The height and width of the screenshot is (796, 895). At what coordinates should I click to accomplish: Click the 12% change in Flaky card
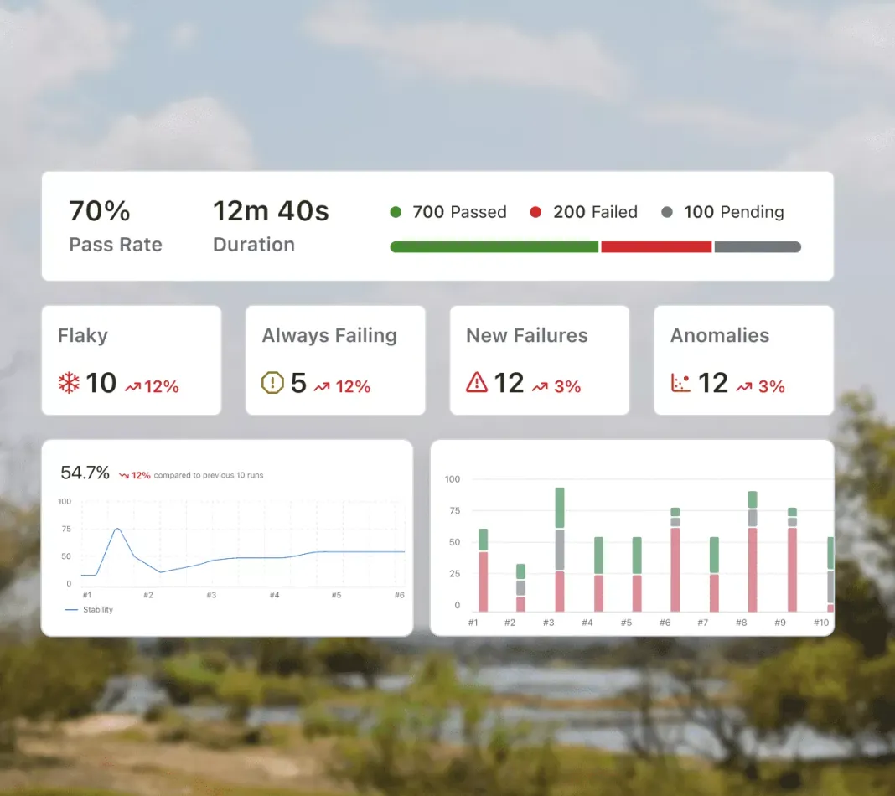tap(162, 387)
